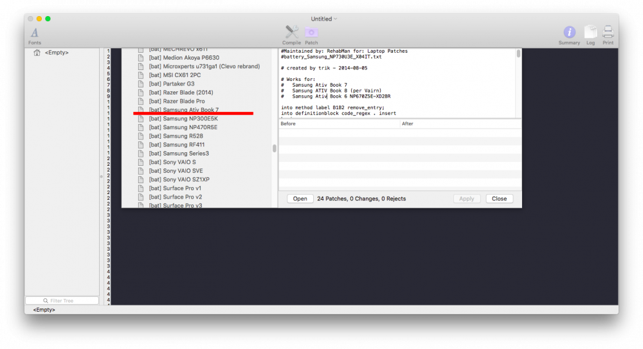Click the Compile toolbar icon
Image resolution: width=643 pixels, height=349 pixels.
[x=291, y=35]
